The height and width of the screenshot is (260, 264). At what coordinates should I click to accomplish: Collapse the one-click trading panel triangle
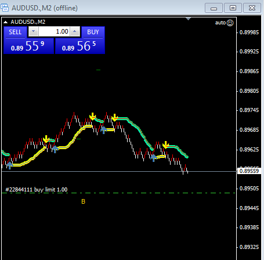[6, 22]
